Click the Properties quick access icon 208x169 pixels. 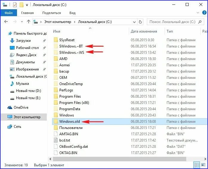point(15,5)
